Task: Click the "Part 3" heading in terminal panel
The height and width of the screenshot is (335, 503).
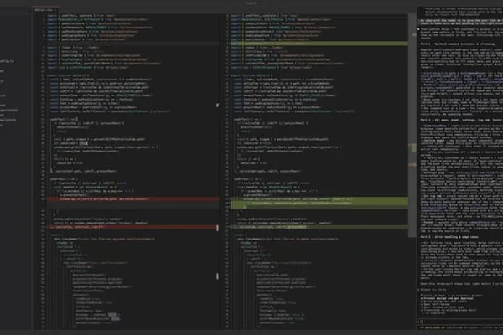Action: [x=449, y=237]
